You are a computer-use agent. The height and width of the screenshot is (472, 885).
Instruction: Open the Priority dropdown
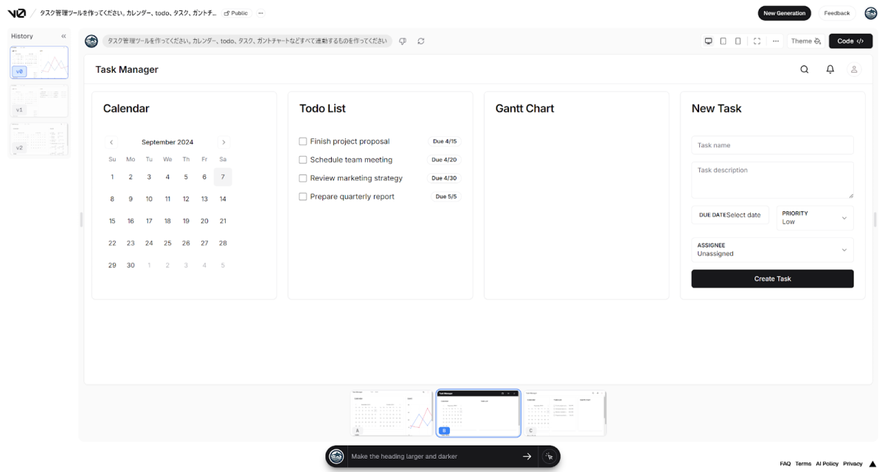pyautogui.click(x=815, y=218)
